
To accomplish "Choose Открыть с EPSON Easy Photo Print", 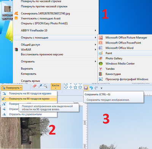I will (x=44, y=23).
